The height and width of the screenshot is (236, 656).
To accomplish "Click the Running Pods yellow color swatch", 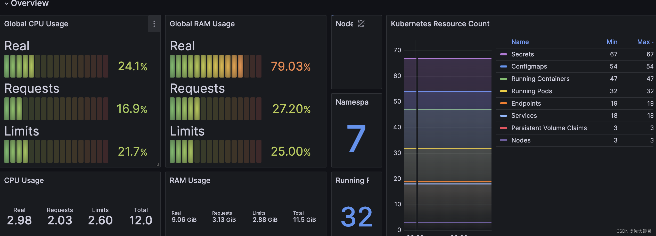I will 503,91.
